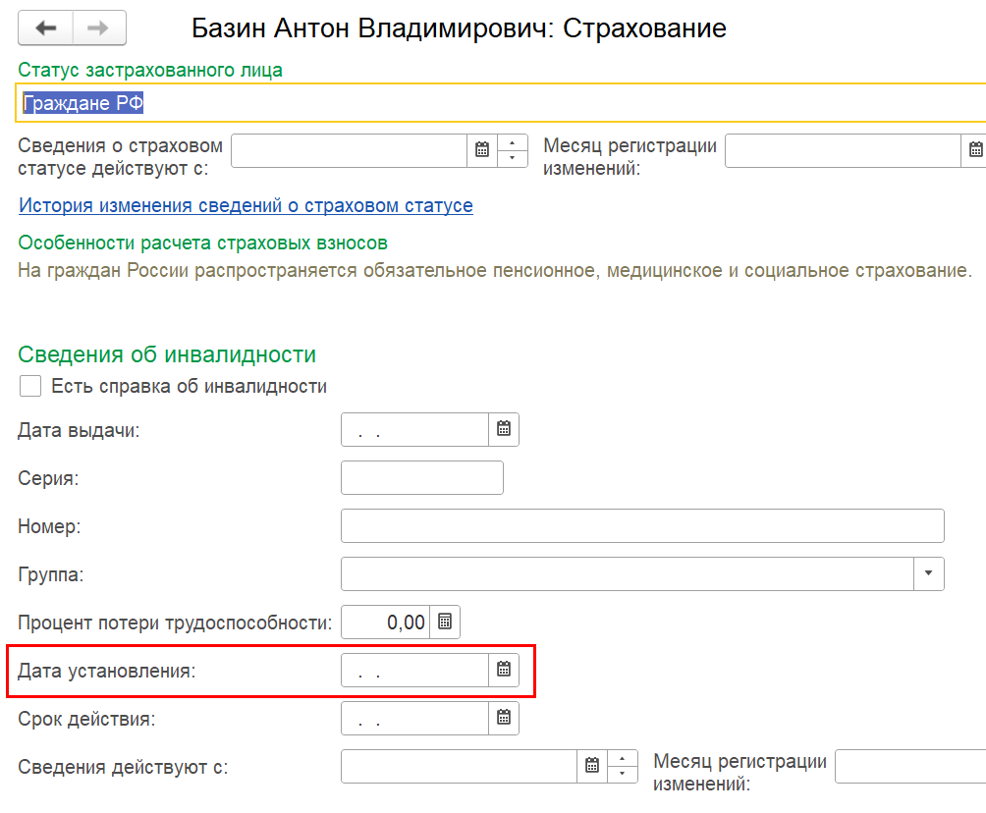The width and height of the screenshot is (986, 813).
Task: Click the Дата выдачи date field
Action: pos(414,429)
